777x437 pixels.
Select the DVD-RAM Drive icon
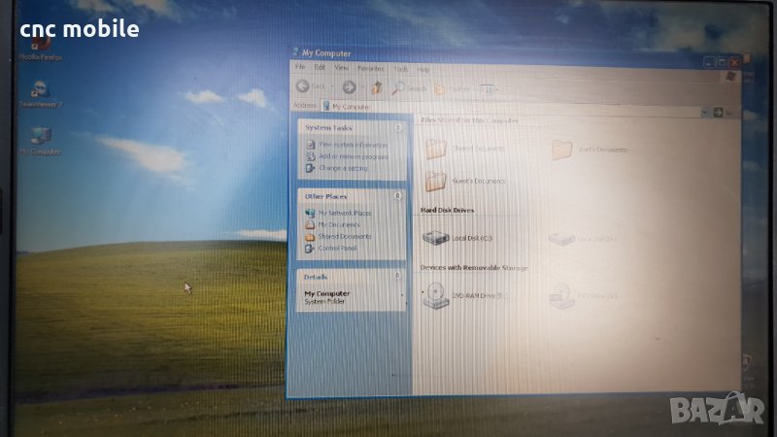(x=436, y=294)
